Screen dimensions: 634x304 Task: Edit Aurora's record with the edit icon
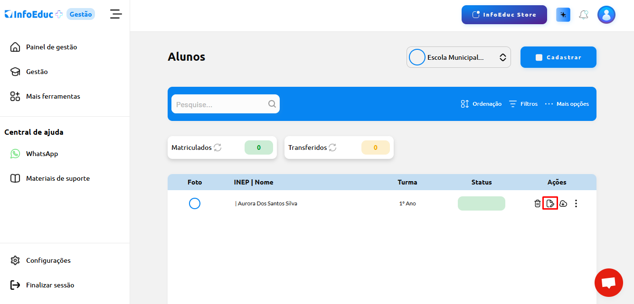pyautogui.click(x=550, y=203)
